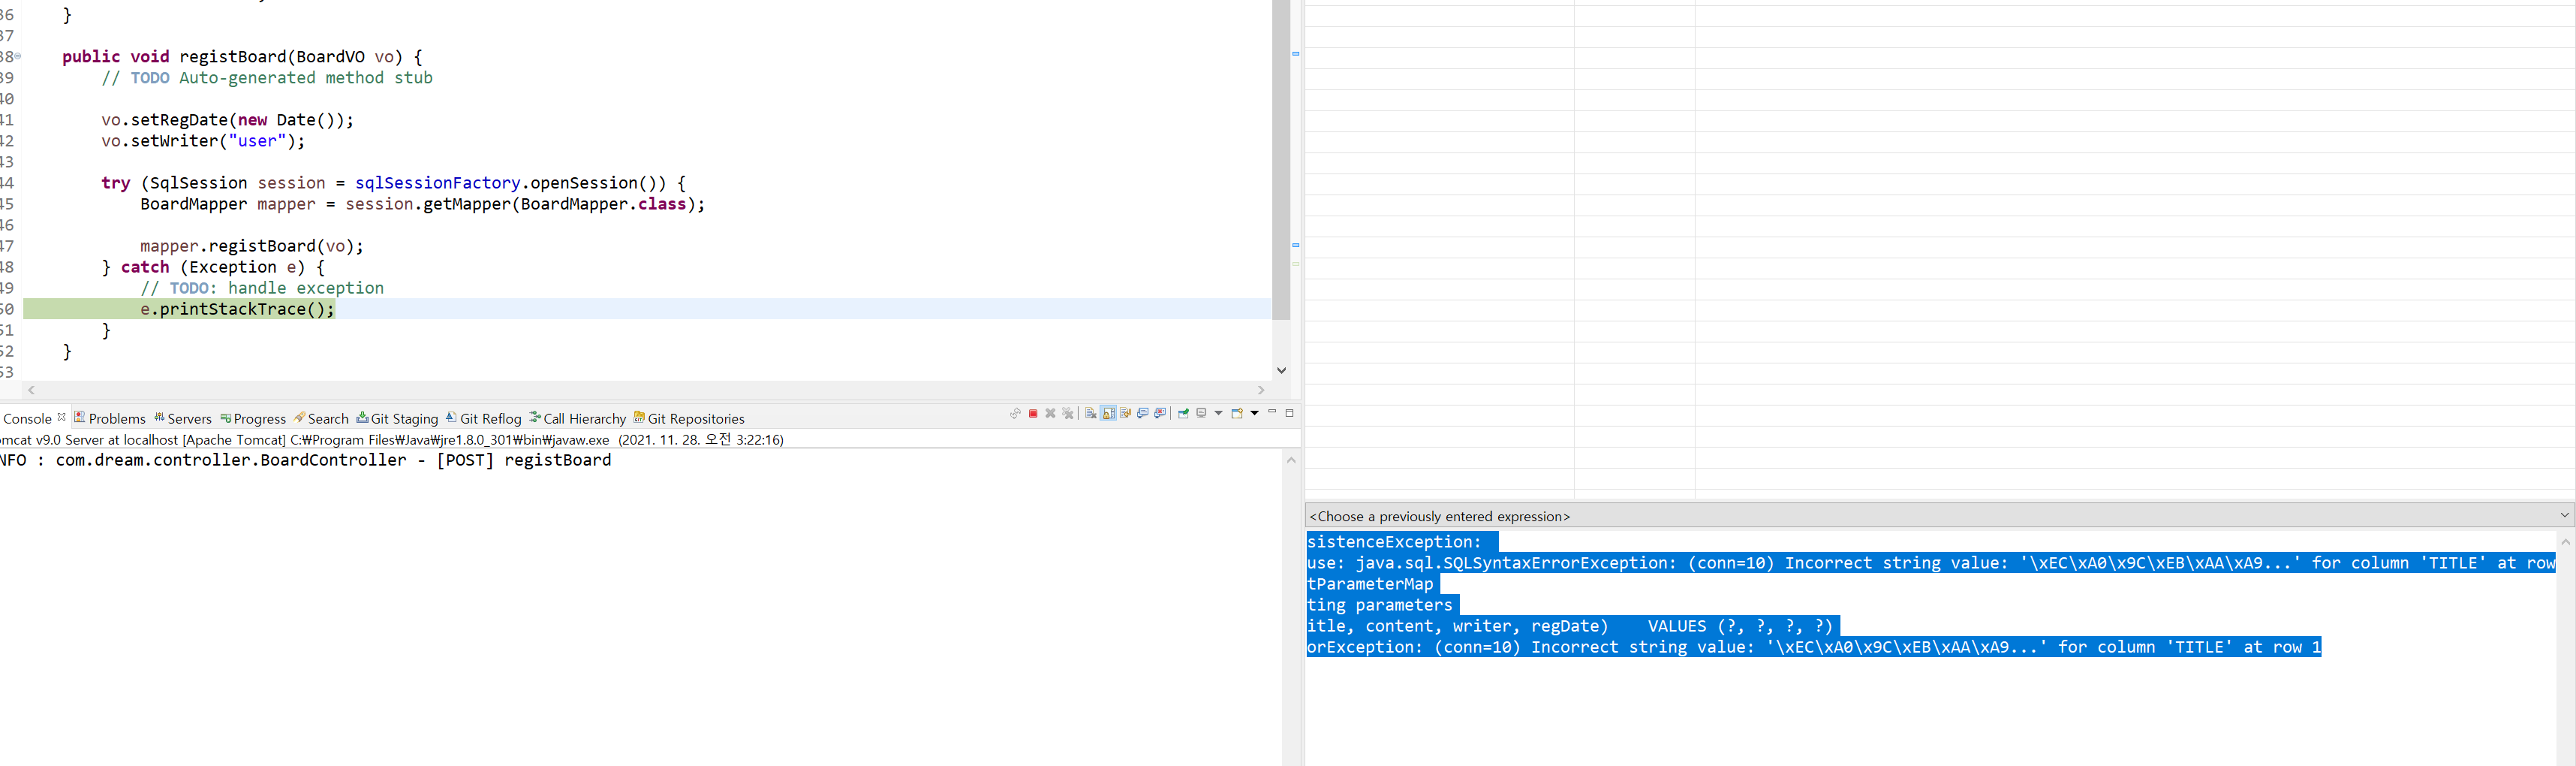The width and height of the screenshot is (2576, 766).
Task: Open the Progress tab
Action: click(x=253, y=419)
